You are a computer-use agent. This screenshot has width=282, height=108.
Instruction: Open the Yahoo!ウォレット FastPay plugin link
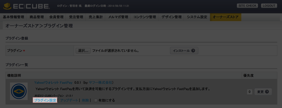point(53,83)
